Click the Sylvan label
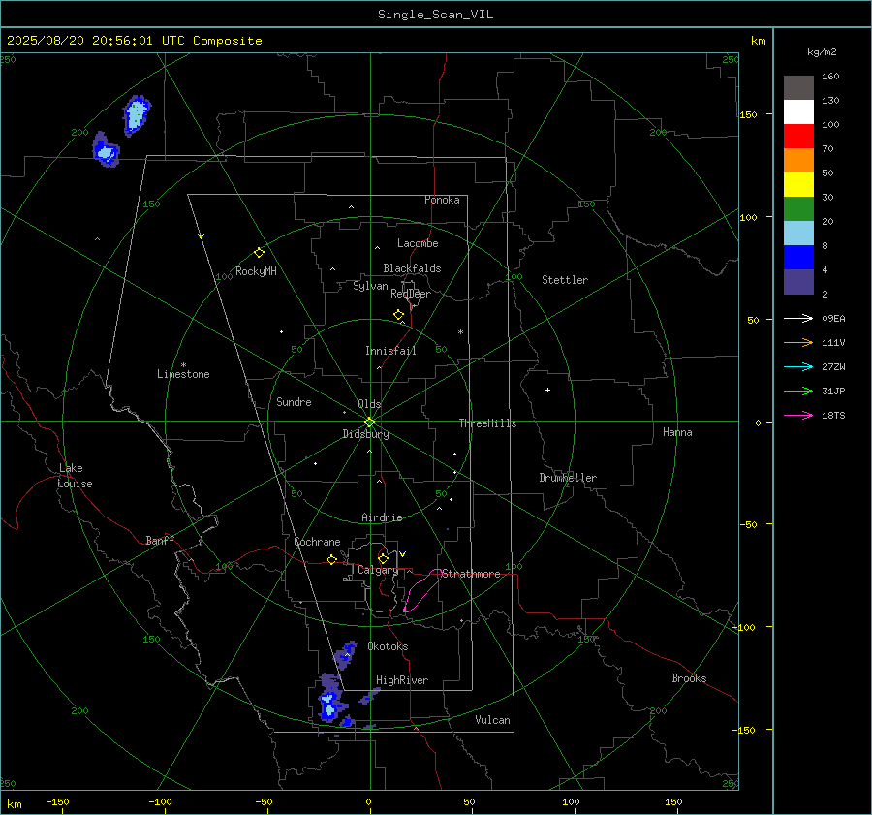 coord(370,286)
